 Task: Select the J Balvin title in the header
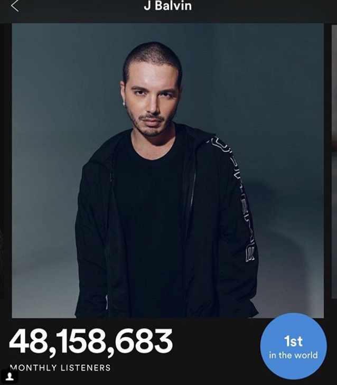(x=168, y=6)
